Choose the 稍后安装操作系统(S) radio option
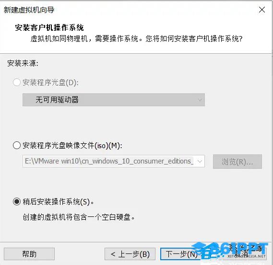273x265 pixels. click(x=17, y=202)
